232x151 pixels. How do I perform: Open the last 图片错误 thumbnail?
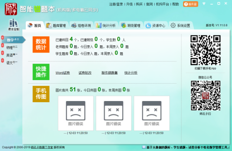click(152, 113)
